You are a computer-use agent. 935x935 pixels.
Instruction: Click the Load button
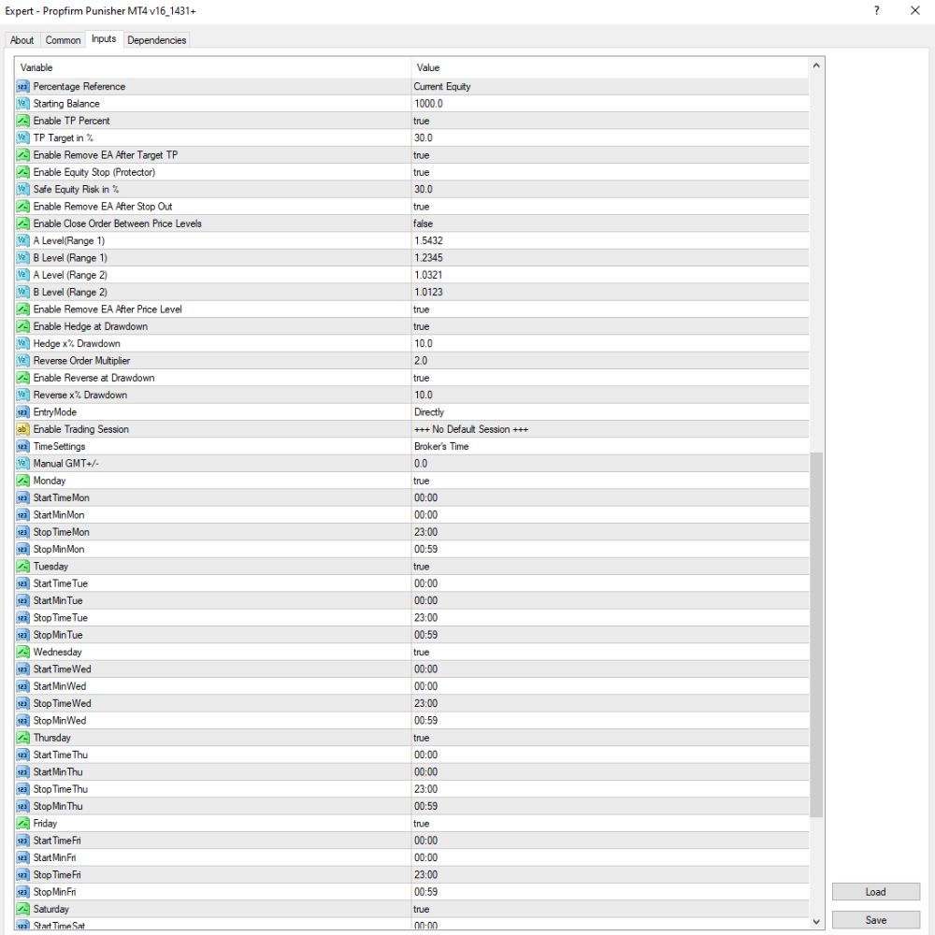click(875, 892)
